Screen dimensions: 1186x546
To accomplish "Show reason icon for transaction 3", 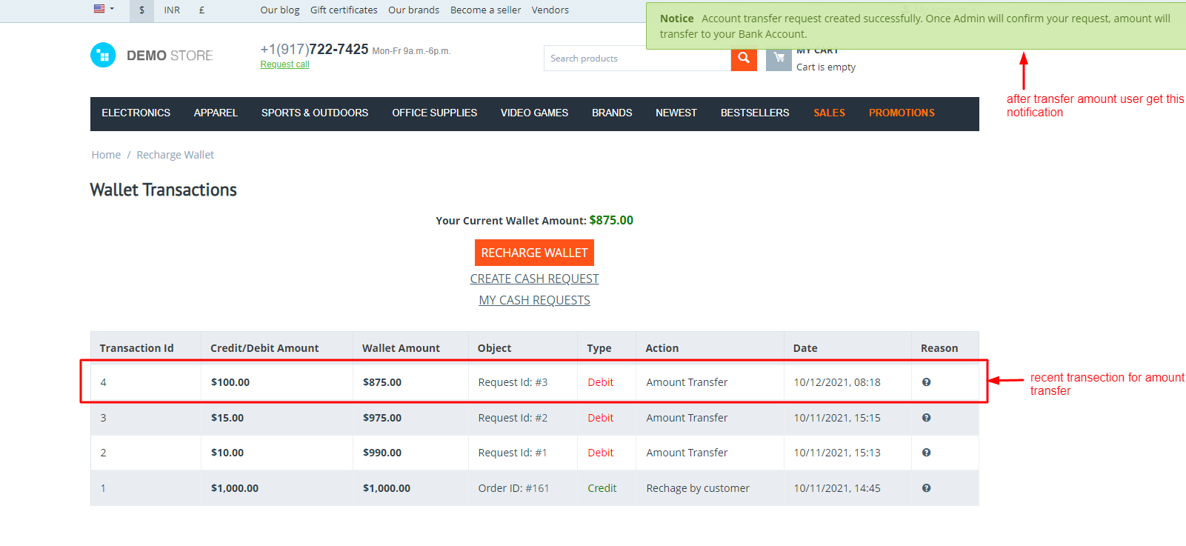I will 926,418.
